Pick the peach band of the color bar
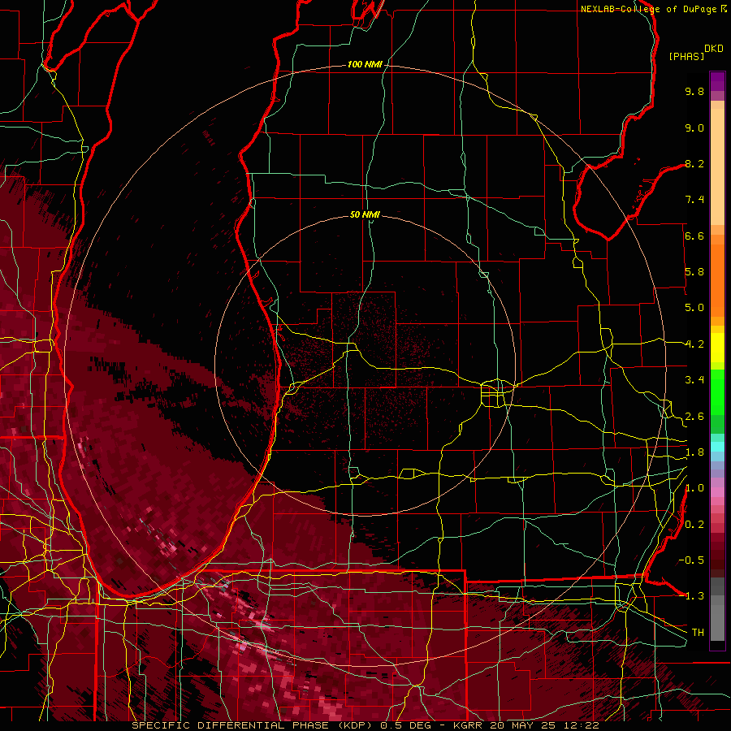Image resolution: width=731 pixels, height=731 pixels. pyautogui.click(x=717, y=167)
